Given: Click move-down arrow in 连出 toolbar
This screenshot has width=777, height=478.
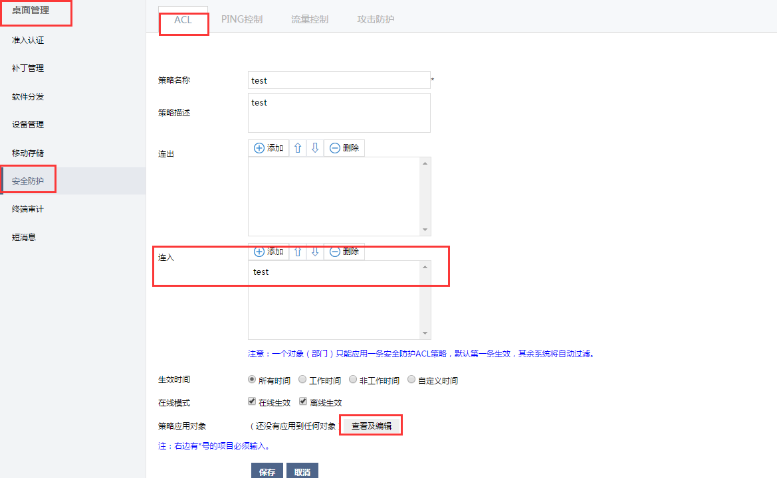Looking at the screenshot, I should click(x=315, y=148).
